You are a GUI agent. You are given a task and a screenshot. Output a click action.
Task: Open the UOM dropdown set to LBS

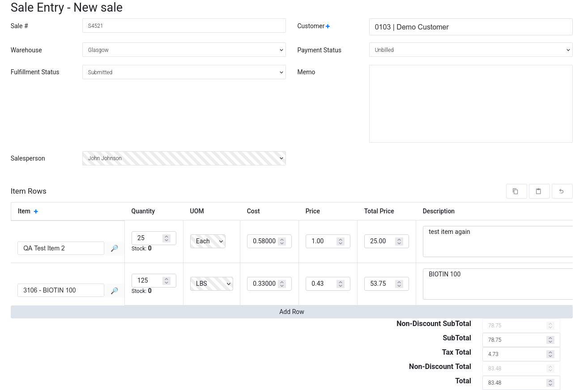click(x=211, y=284)
